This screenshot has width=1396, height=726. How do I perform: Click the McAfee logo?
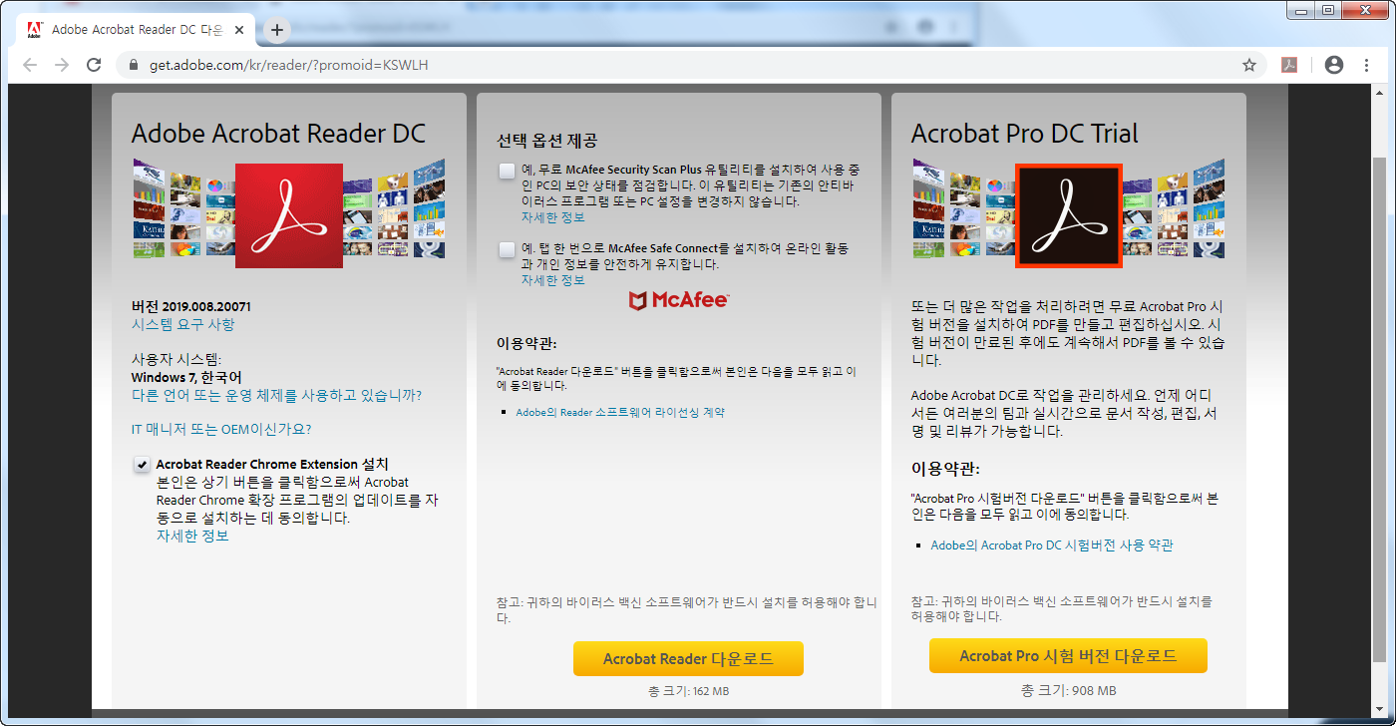tap(679, 299)
